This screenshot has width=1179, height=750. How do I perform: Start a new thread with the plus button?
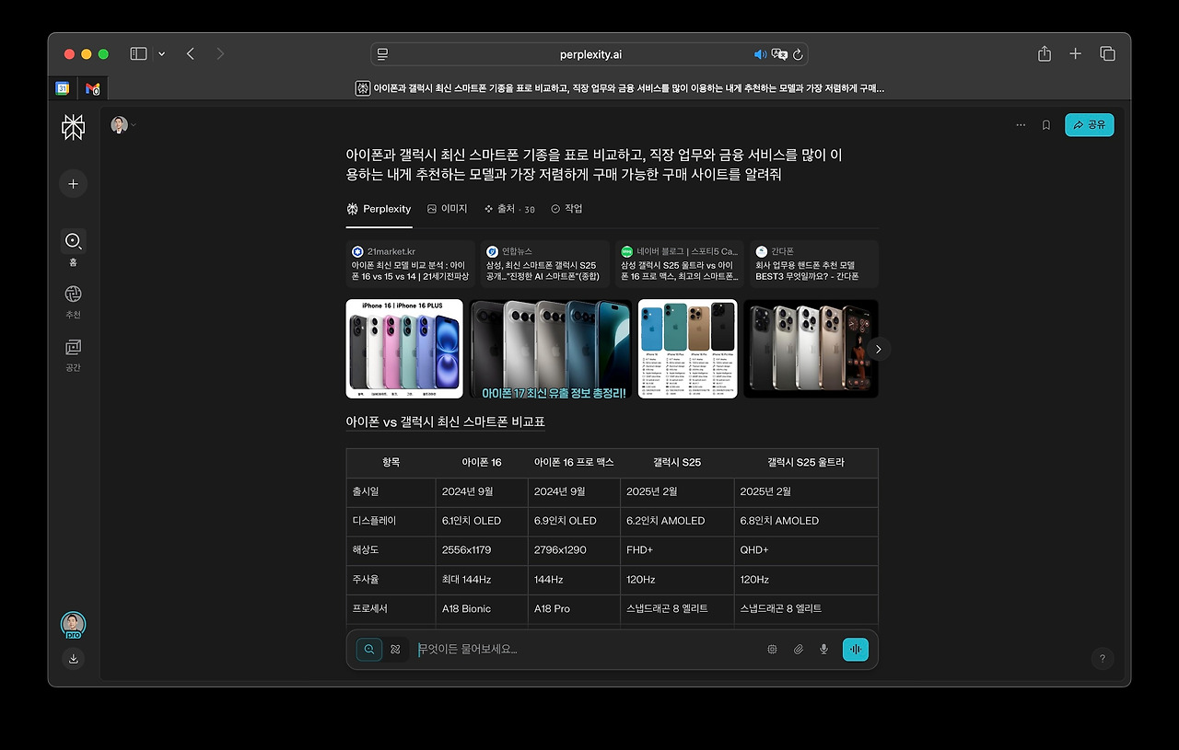(74, 183)
